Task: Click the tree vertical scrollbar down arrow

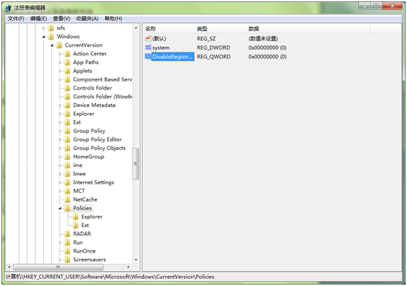Action: click(136, 260)
